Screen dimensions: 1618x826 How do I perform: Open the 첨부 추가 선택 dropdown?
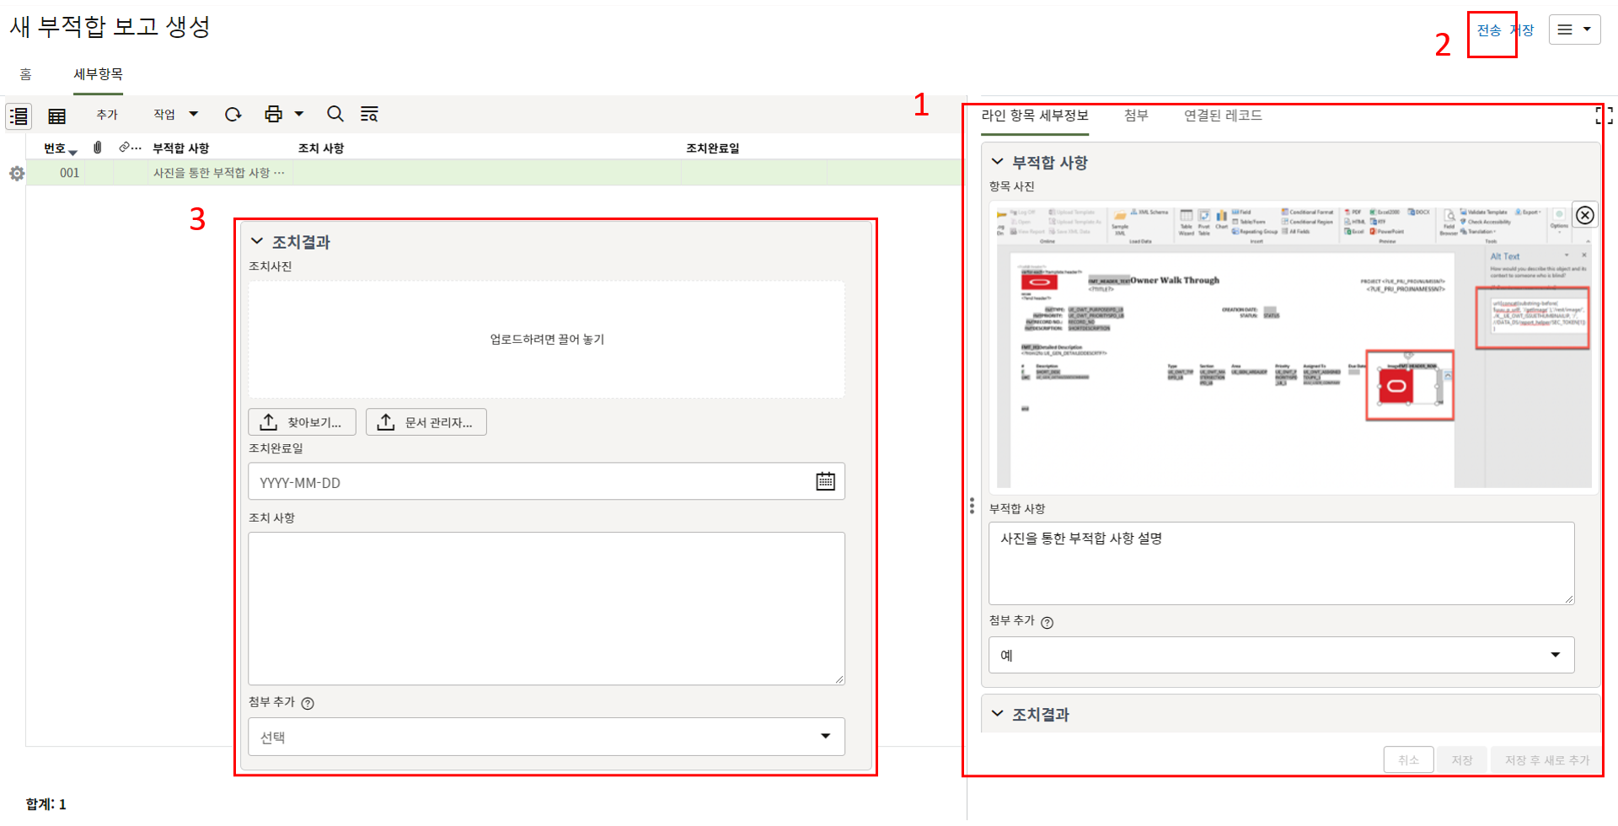pos(546,737)
